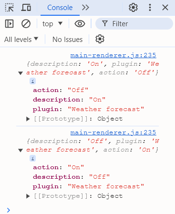175x214 pixels.
Task: Open first main-renderer.js:235 source link
Action: 113,55
